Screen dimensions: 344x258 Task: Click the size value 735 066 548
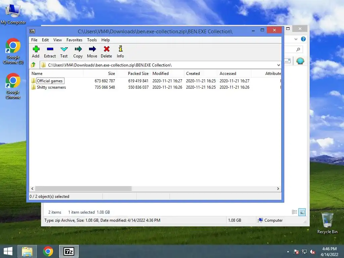coord(105,87)
